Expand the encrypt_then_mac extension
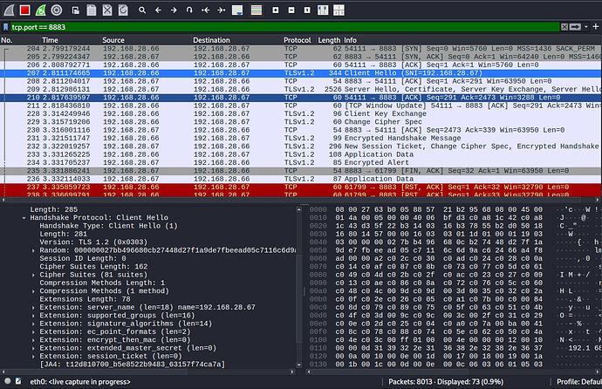 [33, 340]
